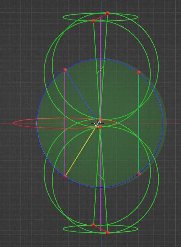Screen dimensions: 181x247
Task: Select the lowest red vertex on the bottom ellipse
Action: pos(108,233)
